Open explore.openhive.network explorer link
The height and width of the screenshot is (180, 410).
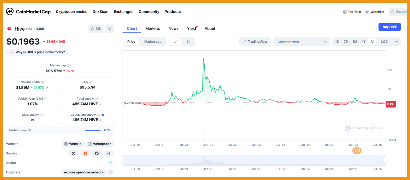(x=83, y=172)
